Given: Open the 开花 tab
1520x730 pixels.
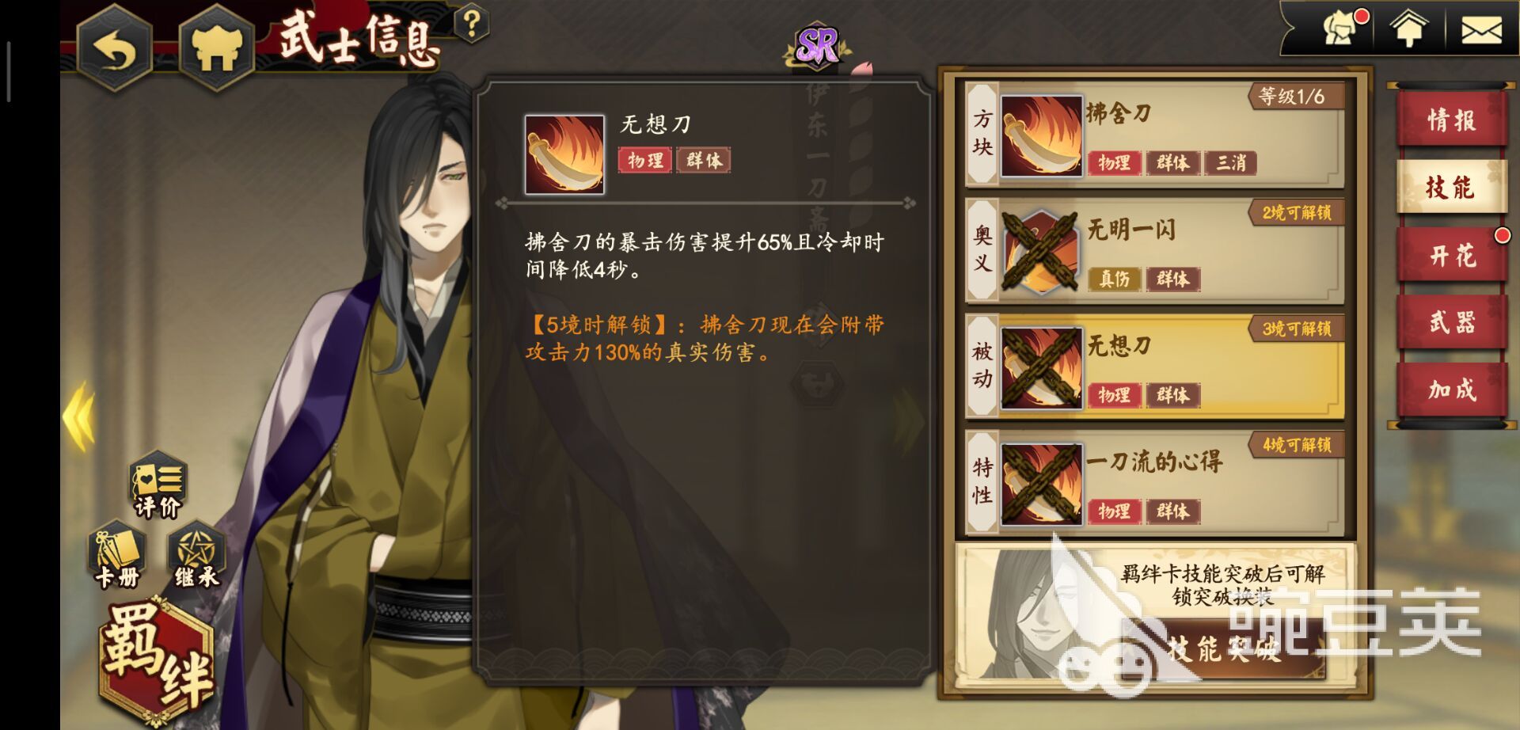Looking at the screenshot, I should click(1451, 255).
